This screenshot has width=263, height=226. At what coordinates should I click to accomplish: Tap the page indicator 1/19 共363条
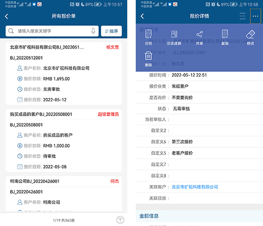coord(64,220)
